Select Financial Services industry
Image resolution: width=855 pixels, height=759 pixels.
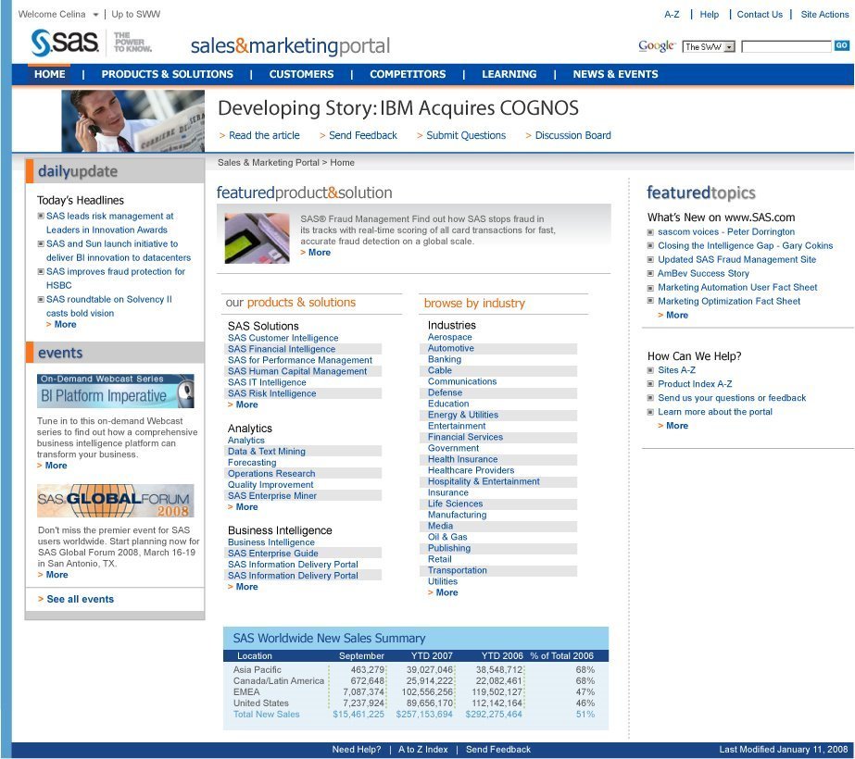pos(465,437)
